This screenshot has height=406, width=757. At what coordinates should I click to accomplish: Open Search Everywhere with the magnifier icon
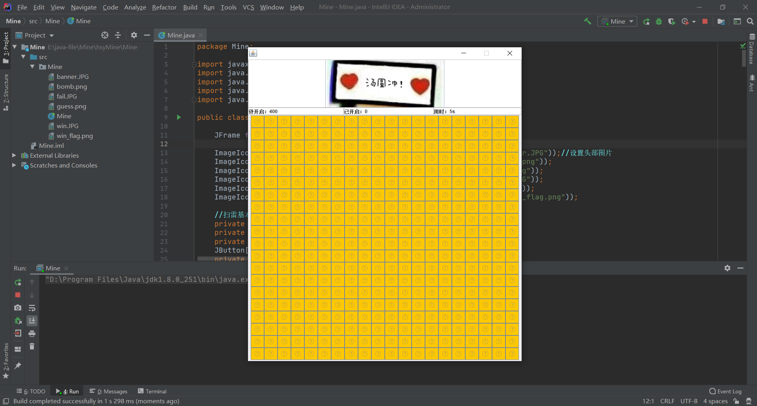[750, 22]
